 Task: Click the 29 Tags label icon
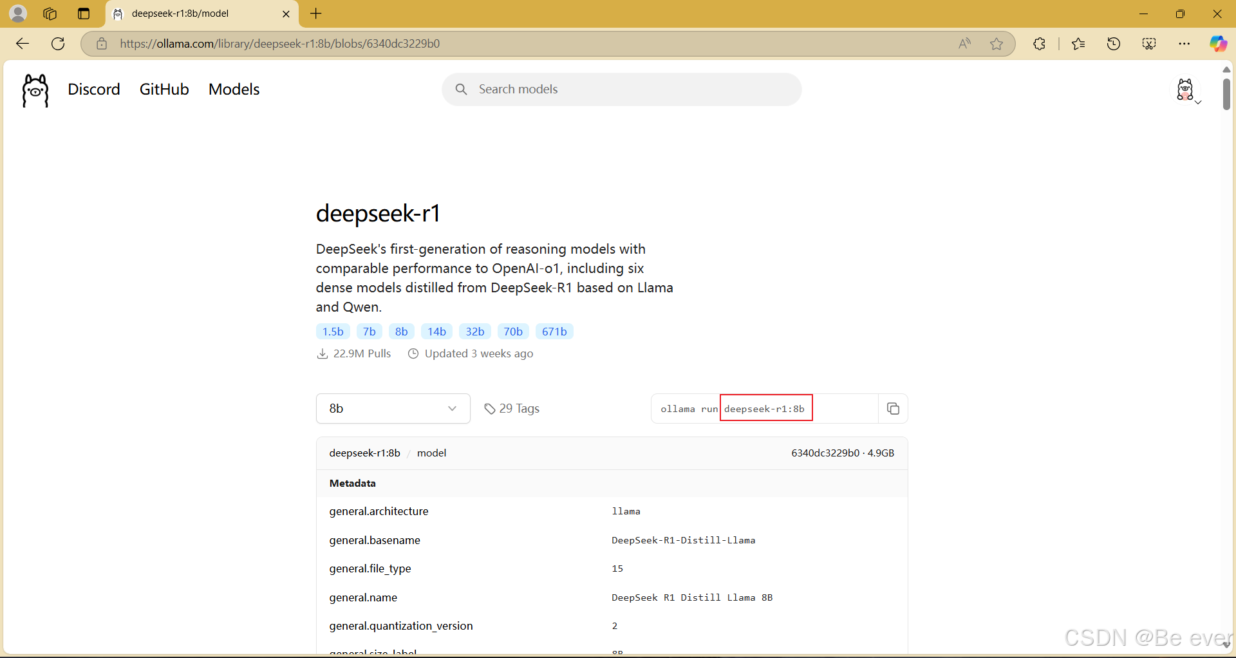tap(490, 408)
